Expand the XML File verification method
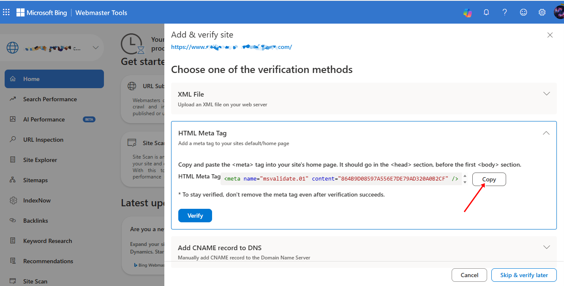The width and height of the screenshot is (564, 286). coord(547,94)
